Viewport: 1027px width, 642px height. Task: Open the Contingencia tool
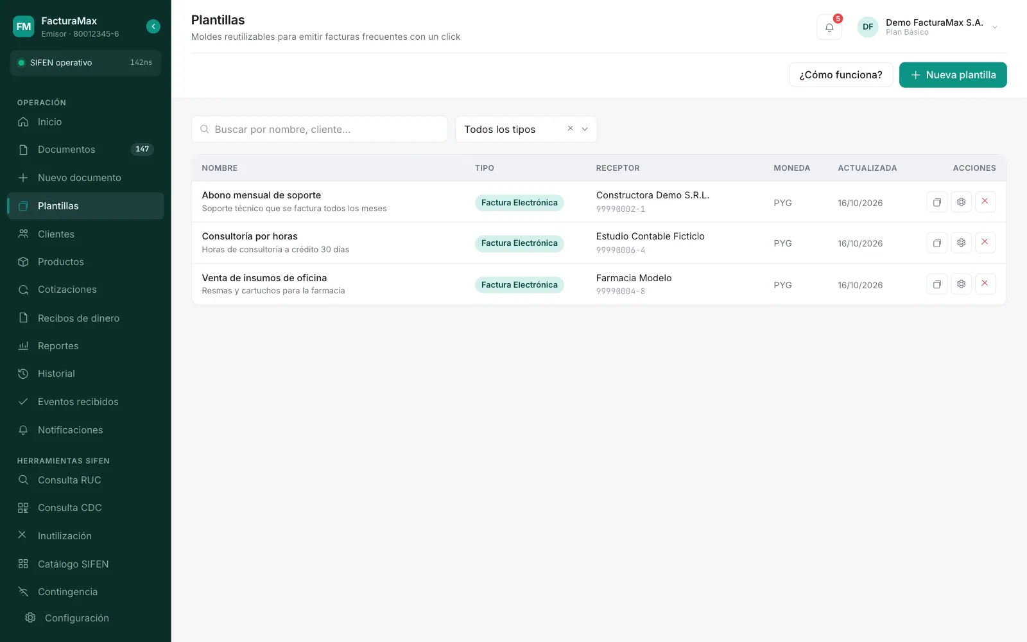[x=85, y=592]
